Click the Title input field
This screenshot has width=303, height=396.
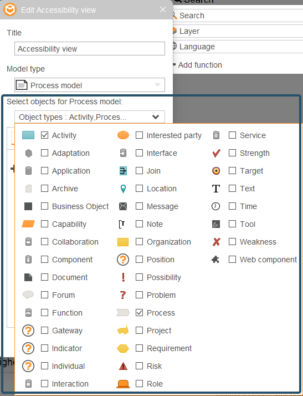90,49
